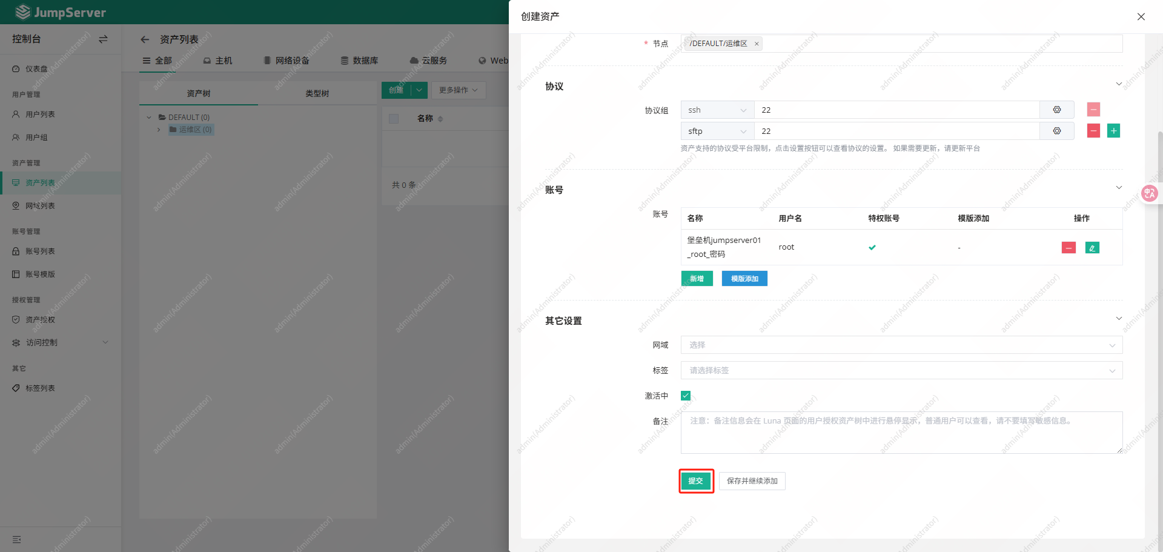Focus the sftp port input field
The width and height of the screenshot is (1163, 552).
pyautogui.click(x=897, y=131)
